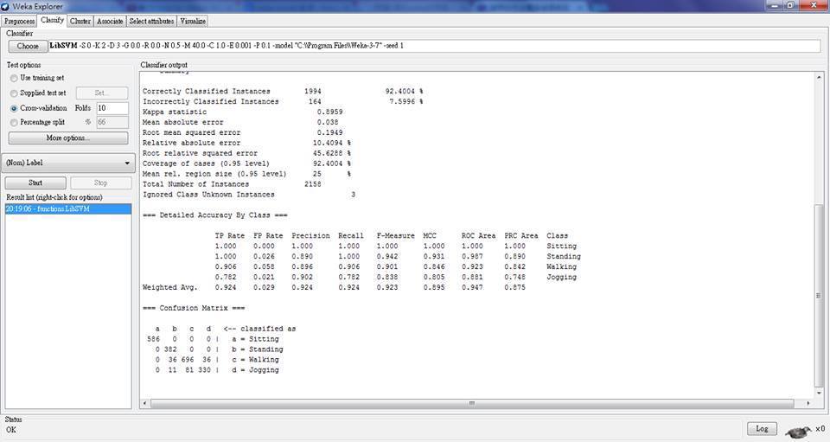The width and height of the screenshot is (830, 442).
Task: Click the 'F-Measure' column header
Action: click(x=395, y=236)
